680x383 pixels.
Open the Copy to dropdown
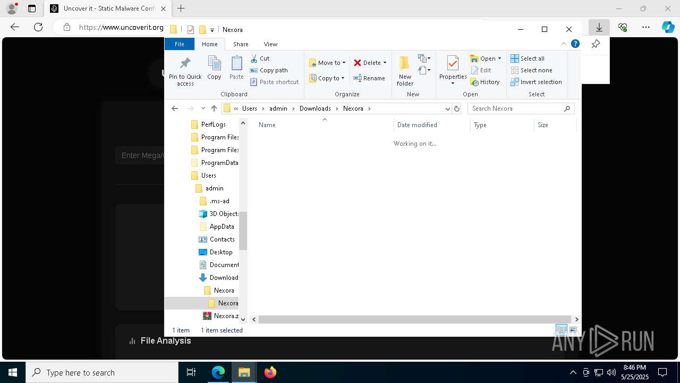coord(327,78)
